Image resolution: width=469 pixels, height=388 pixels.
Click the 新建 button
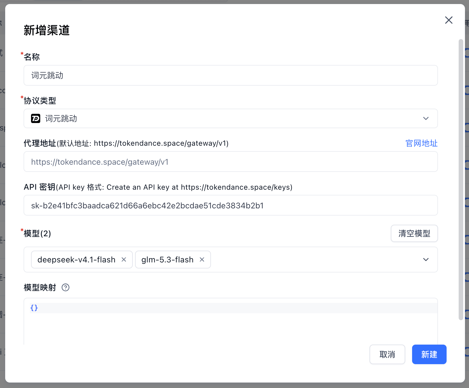pyautogui.click(x=429, y=354)
